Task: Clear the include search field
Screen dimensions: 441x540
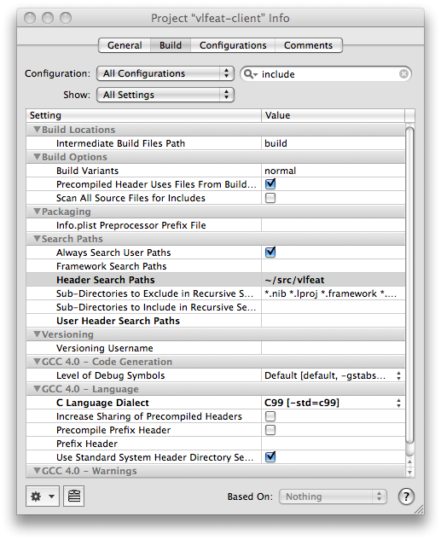Action: tap(403, 73)
